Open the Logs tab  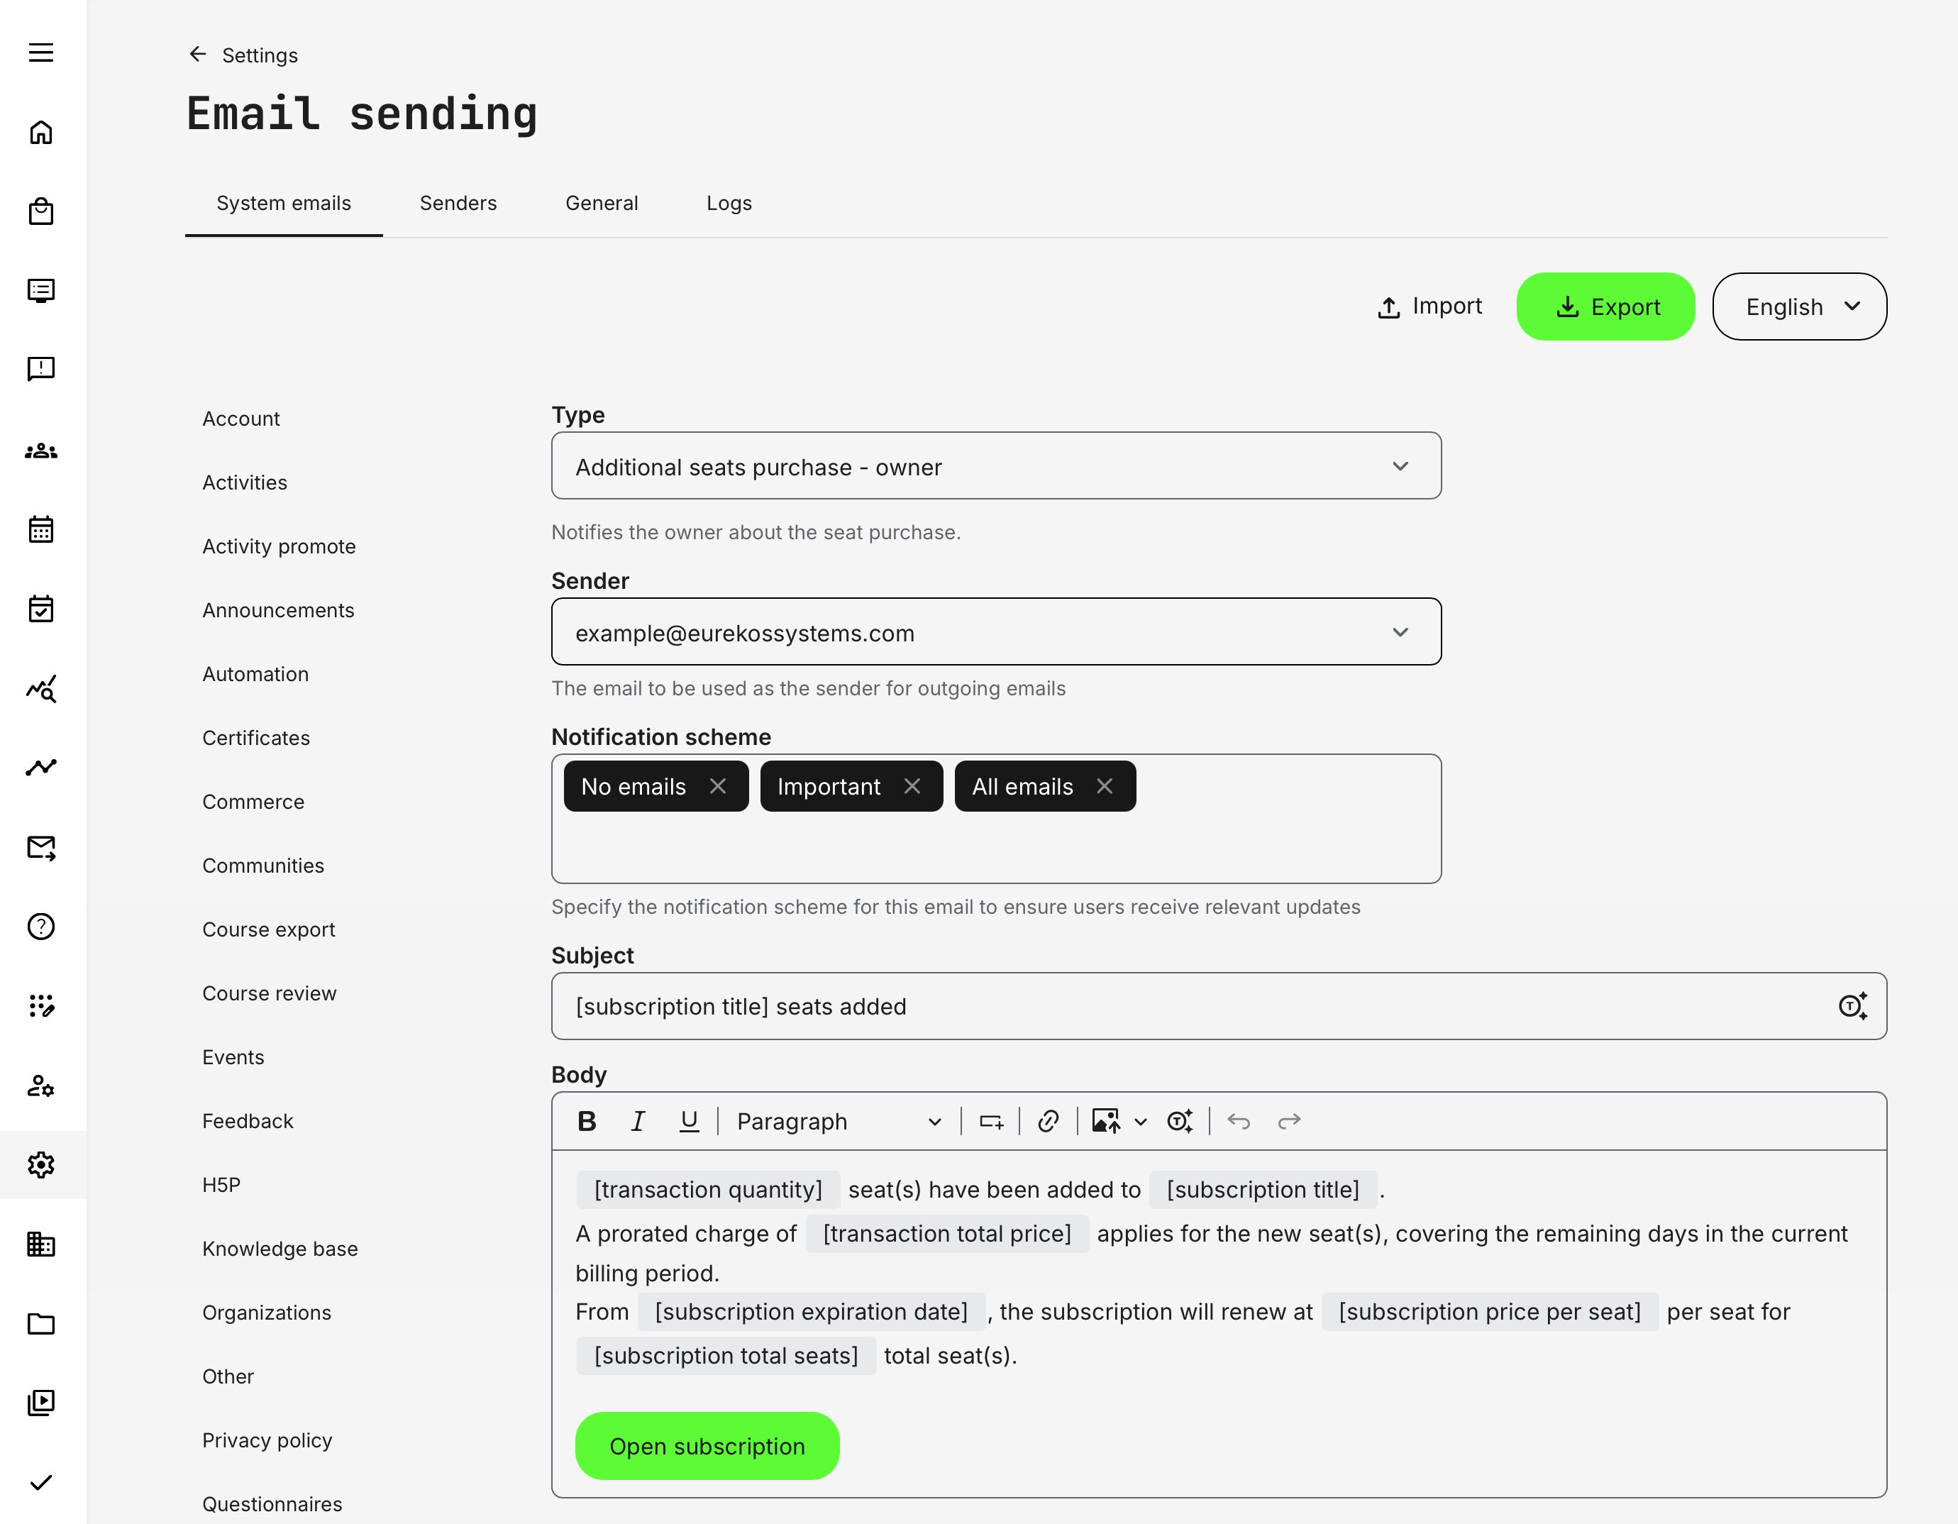point(729,204)
